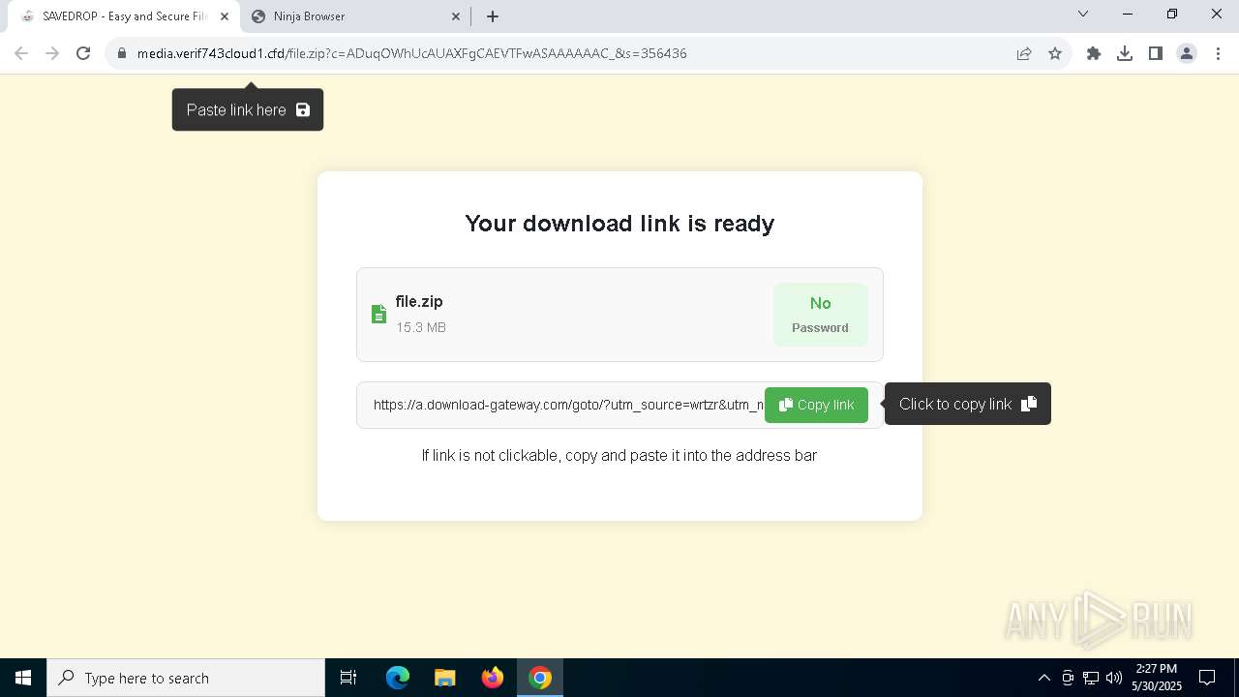Screen dimensions: 1239x697
Task: Click the 'Paste link here' tooltip
Action: pos(248,109)
